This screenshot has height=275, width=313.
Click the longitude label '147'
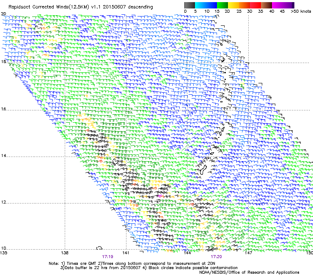pyautogui.click(x=248, y=253)
